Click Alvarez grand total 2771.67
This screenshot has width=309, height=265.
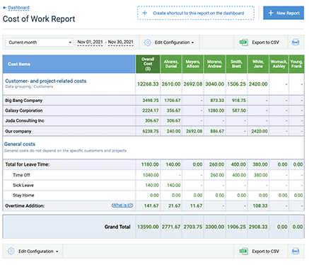tap(171, 227)
